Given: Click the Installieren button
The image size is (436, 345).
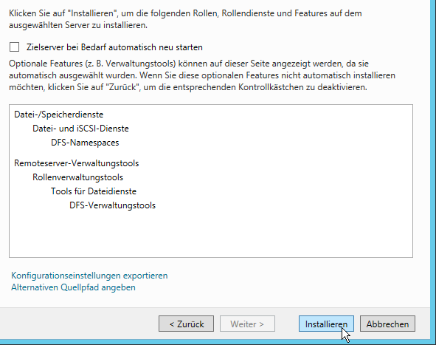Looking at the screenshot, I should tap(326, 324).
